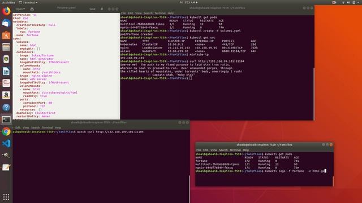Open Search menu in the top terminal
Viewport: 362px width, 203px height.
click(x=148, y=13)
